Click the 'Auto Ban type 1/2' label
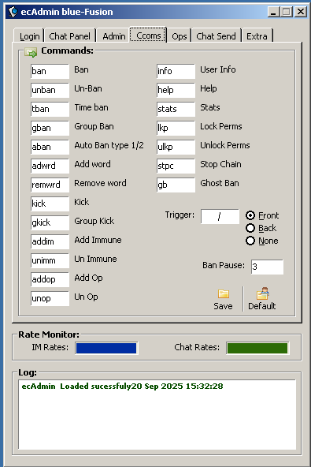The height and width of the screenshot is (467, 311). 109,145
